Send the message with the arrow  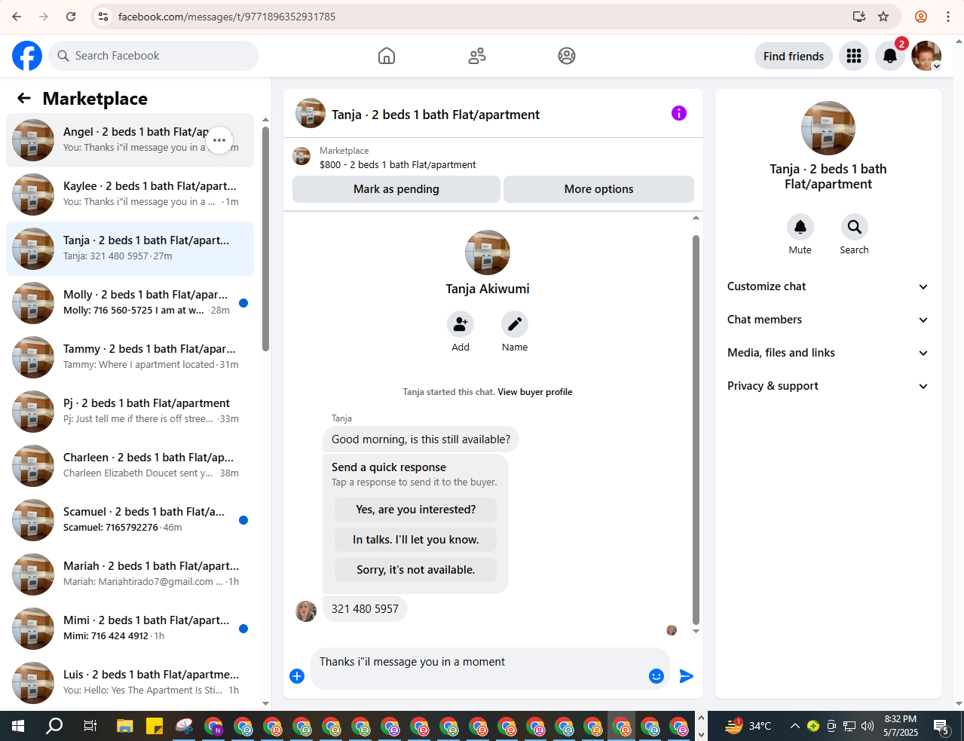[686, 676]
